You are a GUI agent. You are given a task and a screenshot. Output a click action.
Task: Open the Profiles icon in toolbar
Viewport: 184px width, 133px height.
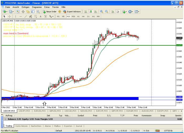pos(11,12)
